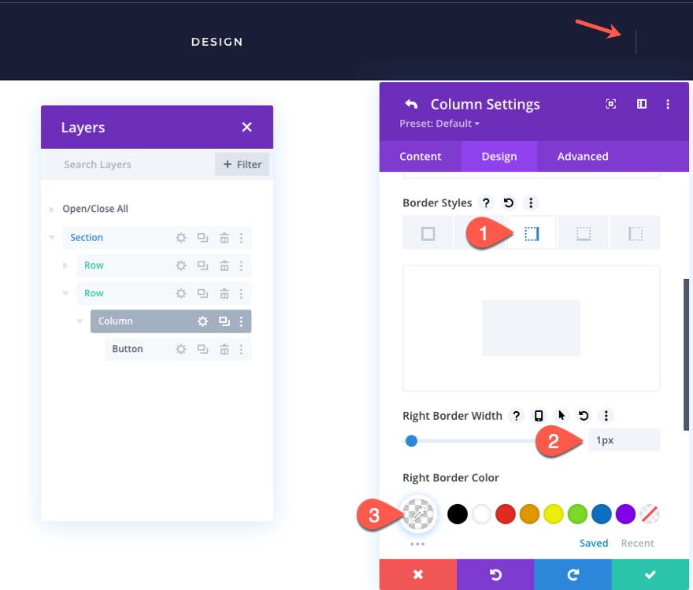
Task: Open the Column Settings expand-modal icon
Action: click(x=611, y=103)
